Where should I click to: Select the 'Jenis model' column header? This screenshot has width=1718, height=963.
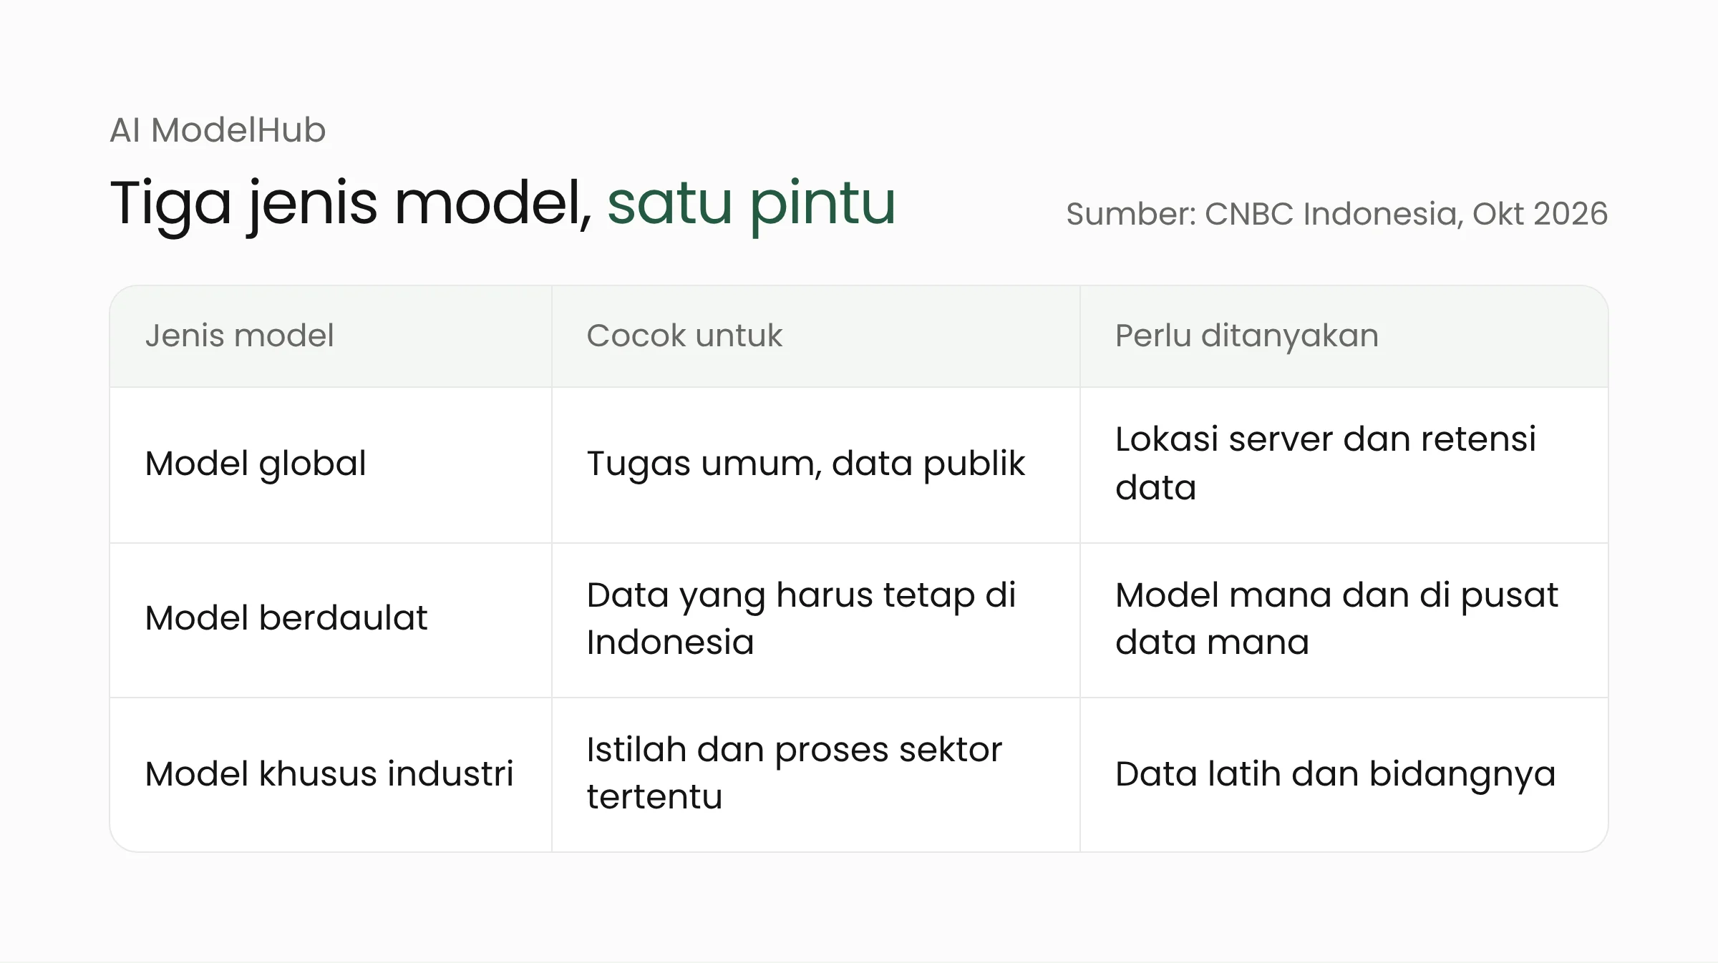pos(331,336)
